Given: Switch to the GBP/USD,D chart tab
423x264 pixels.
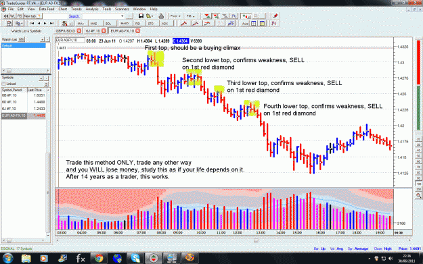Looking at the screenshot, I should click(x=66, y=31).
